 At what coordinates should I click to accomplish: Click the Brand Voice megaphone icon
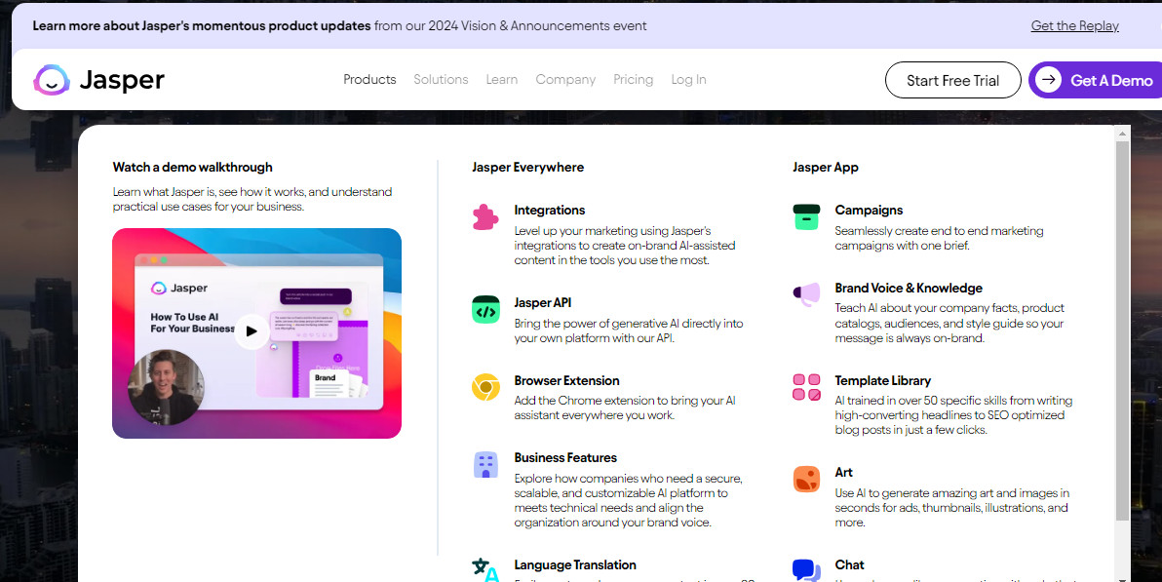click(806, 294)
